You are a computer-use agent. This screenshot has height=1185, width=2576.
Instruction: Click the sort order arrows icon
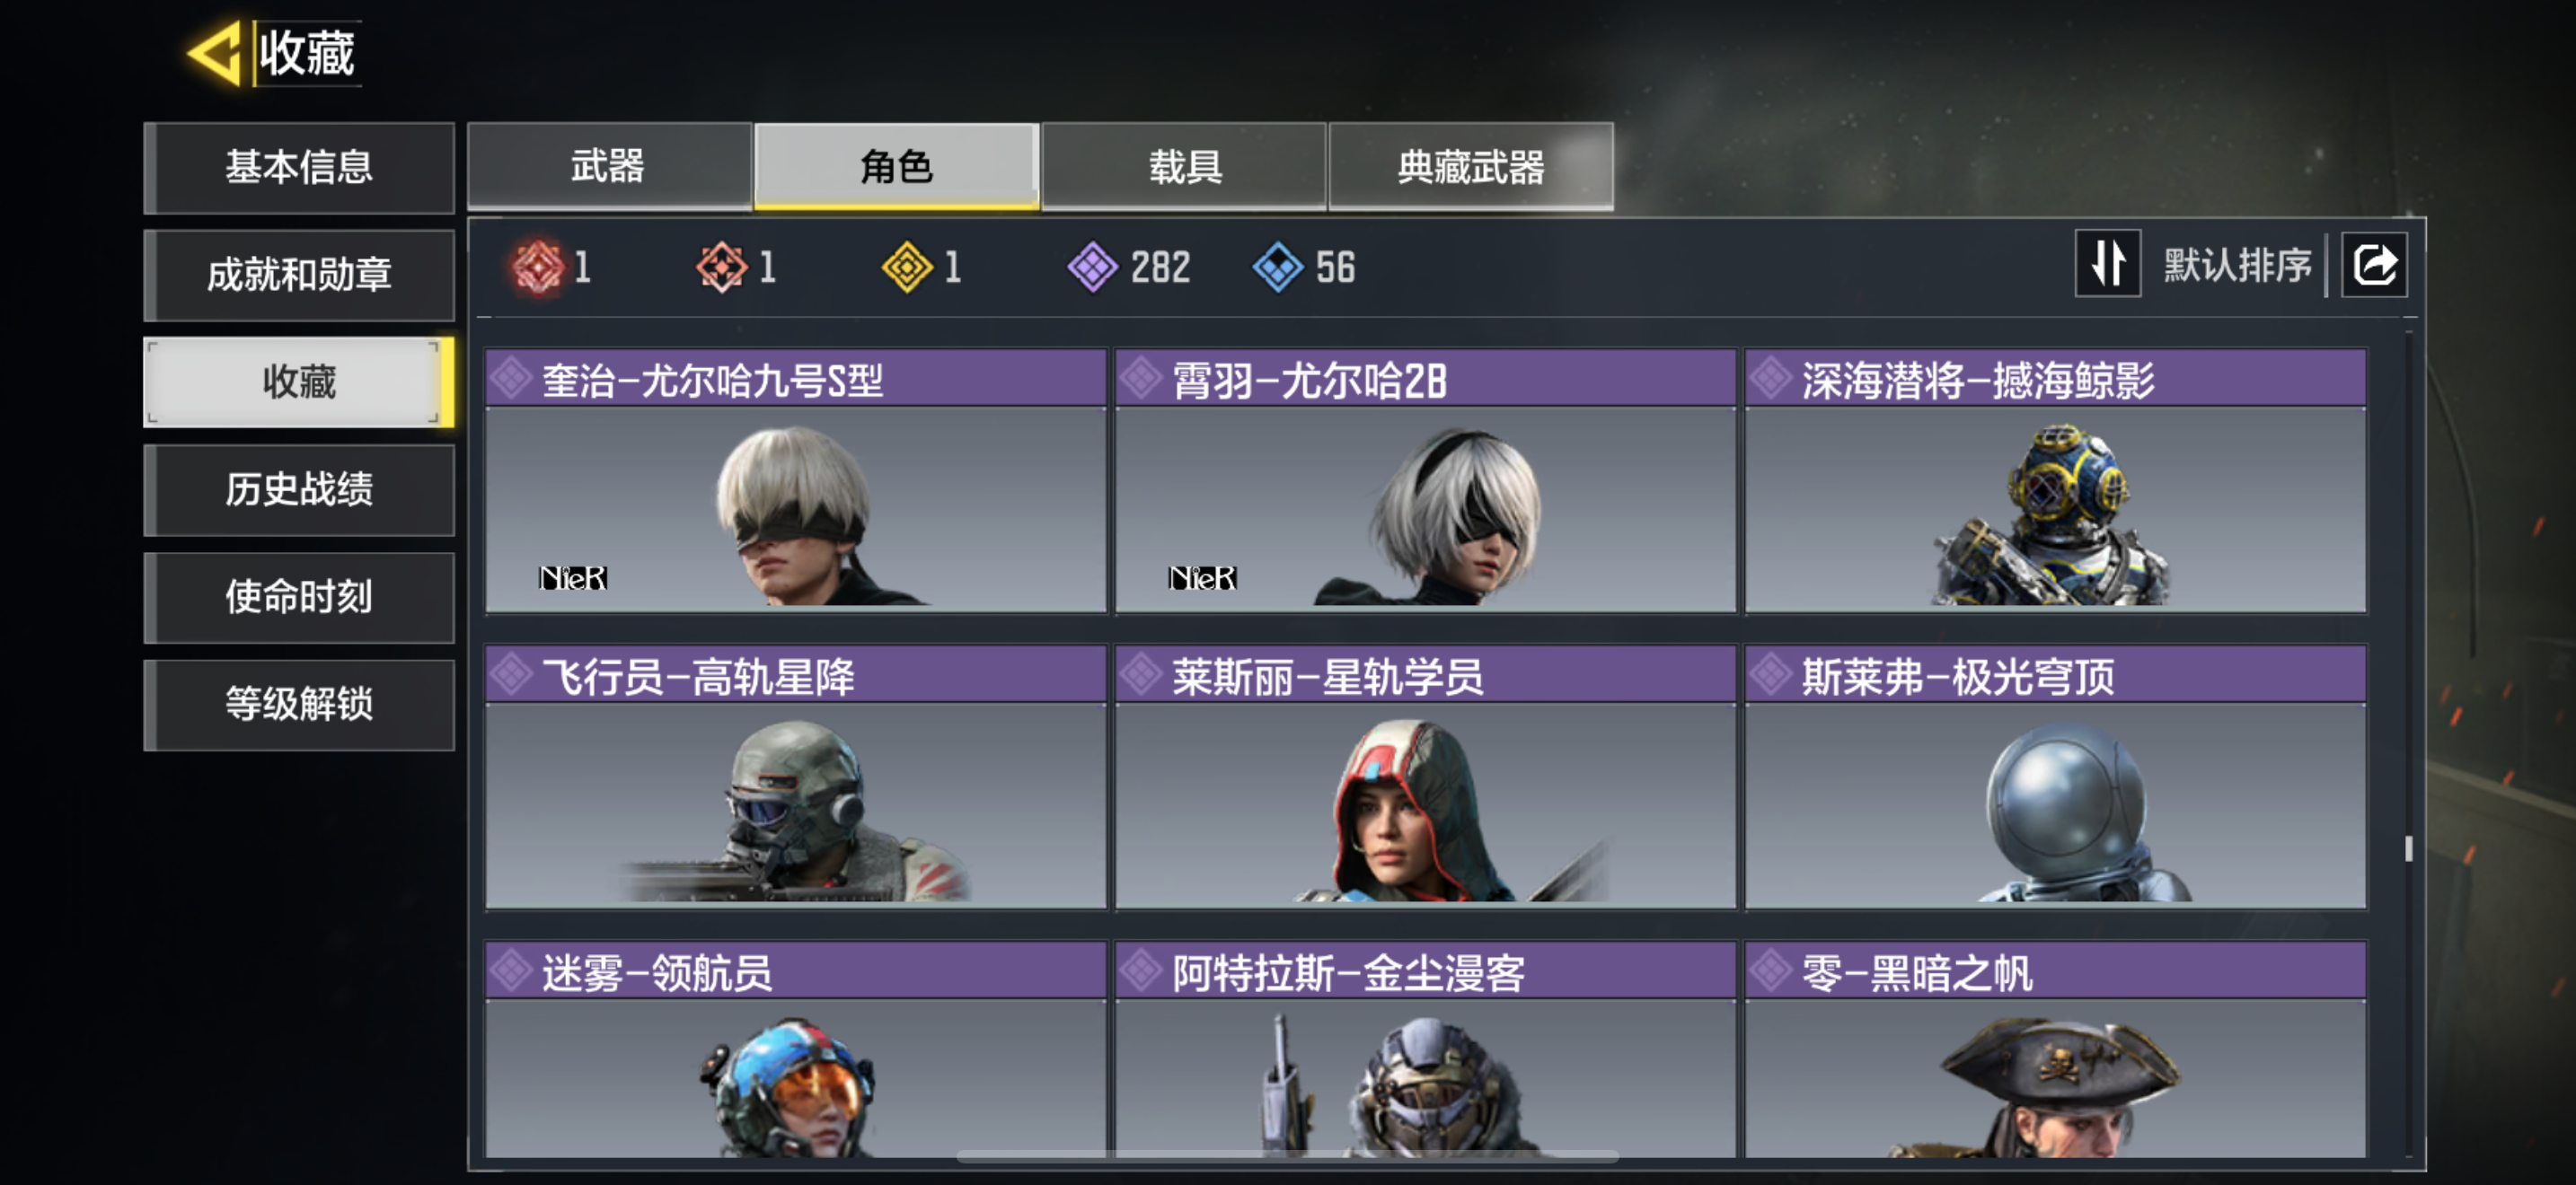(2108, 264)
